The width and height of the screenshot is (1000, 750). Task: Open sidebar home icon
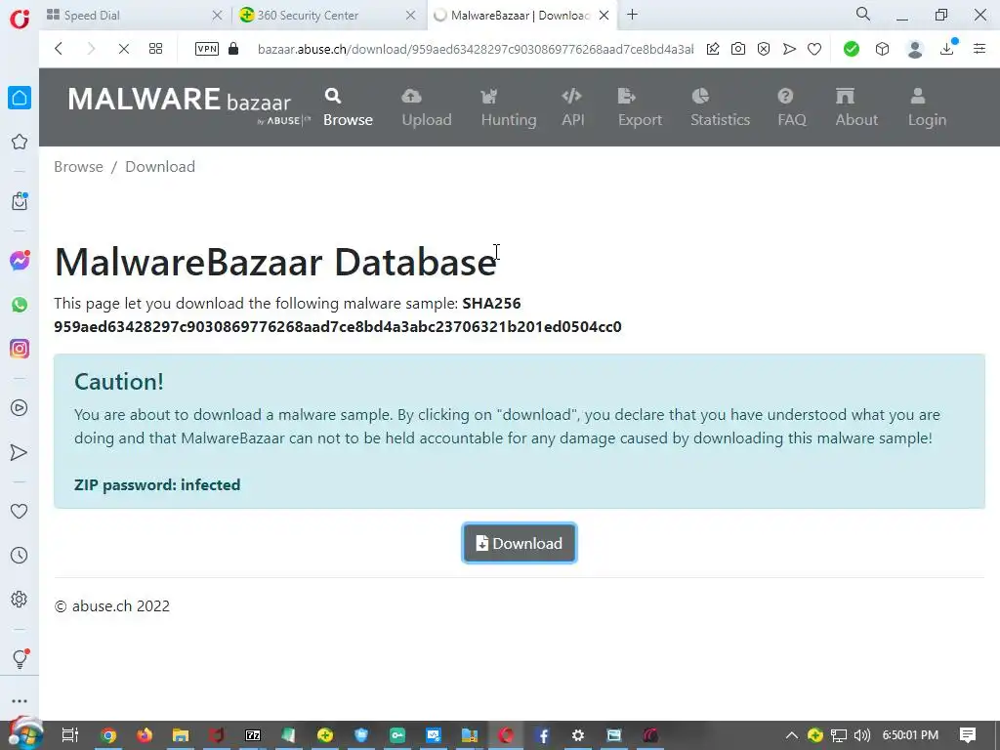[x=20, y=98]
